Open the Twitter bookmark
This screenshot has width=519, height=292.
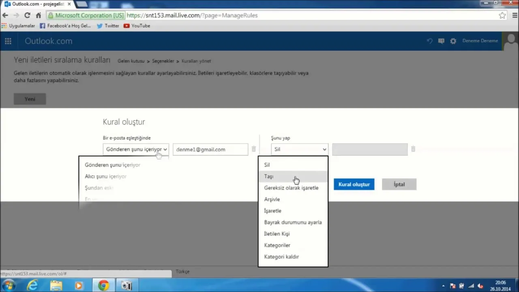pos(108,26)
